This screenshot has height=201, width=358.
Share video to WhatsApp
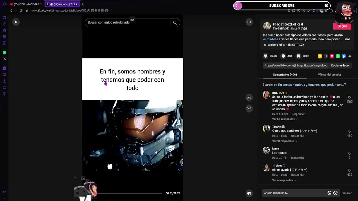(338, 56)
